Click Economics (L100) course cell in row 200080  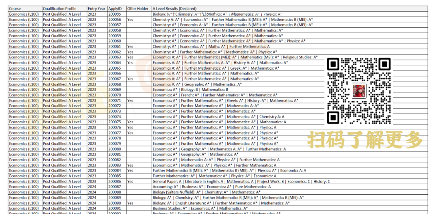(25, 149)
